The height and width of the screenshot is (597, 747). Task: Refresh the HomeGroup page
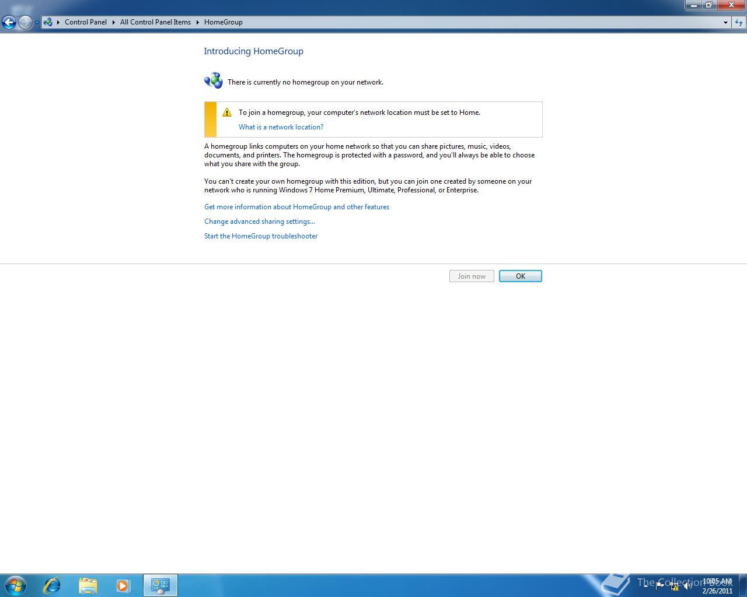point(739,22)
